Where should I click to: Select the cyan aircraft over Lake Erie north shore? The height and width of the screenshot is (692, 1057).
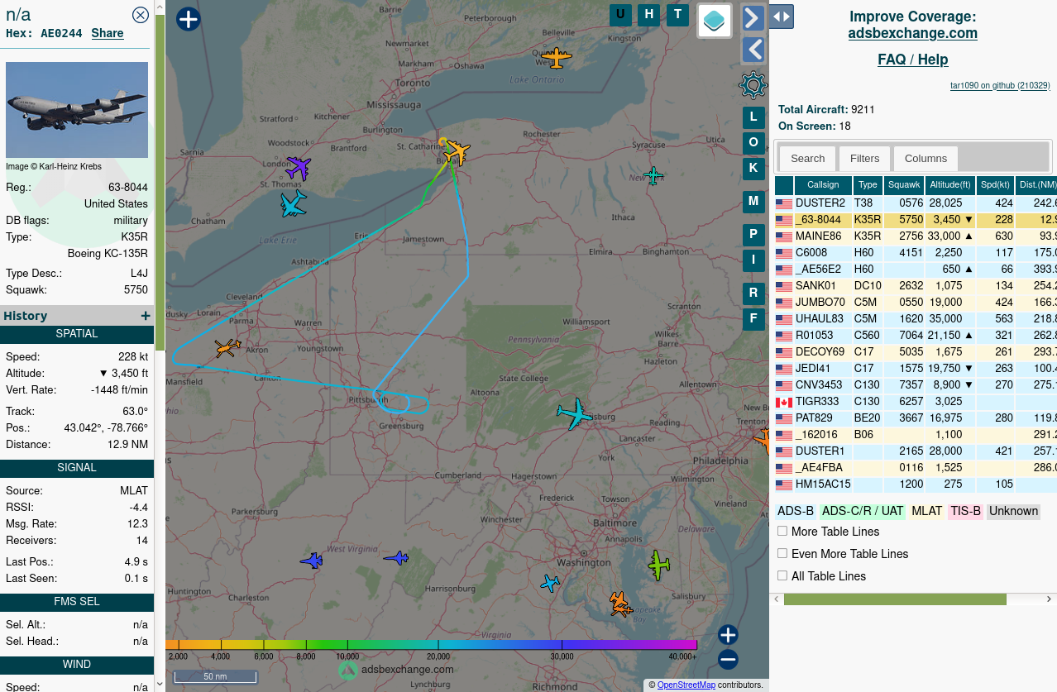pos(293,203)
